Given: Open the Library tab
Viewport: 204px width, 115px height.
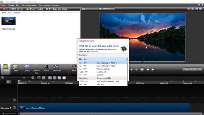Looking at the screenshot, I should 15,68.
